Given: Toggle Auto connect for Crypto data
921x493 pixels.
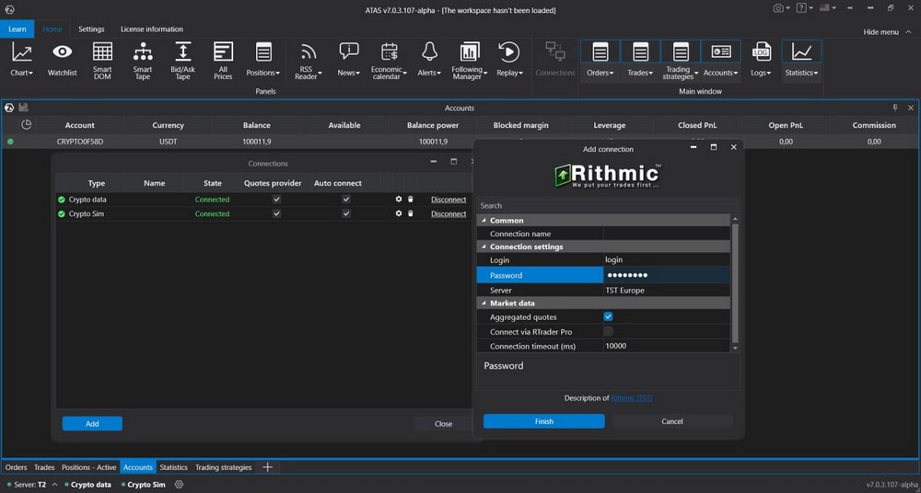Looking at the screenshot, I should (346, 200).
